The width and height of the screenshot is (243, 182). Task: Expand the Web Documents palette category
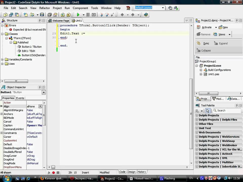tap(197, 132)
